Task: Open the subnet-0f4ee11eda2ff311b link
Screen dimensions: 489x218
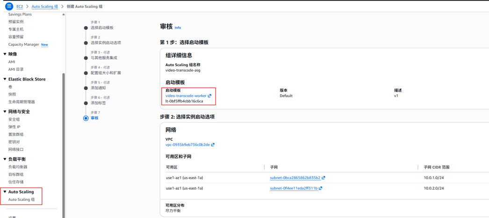Action: tap(294, 188)
